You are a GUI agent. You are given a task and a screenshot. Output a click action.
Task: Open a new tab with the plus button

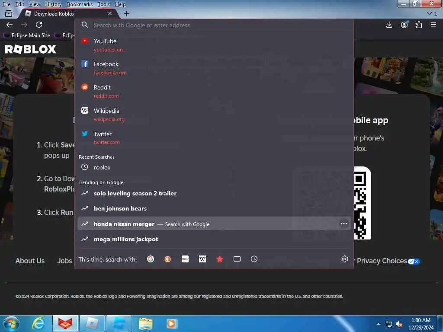[127, 13]
